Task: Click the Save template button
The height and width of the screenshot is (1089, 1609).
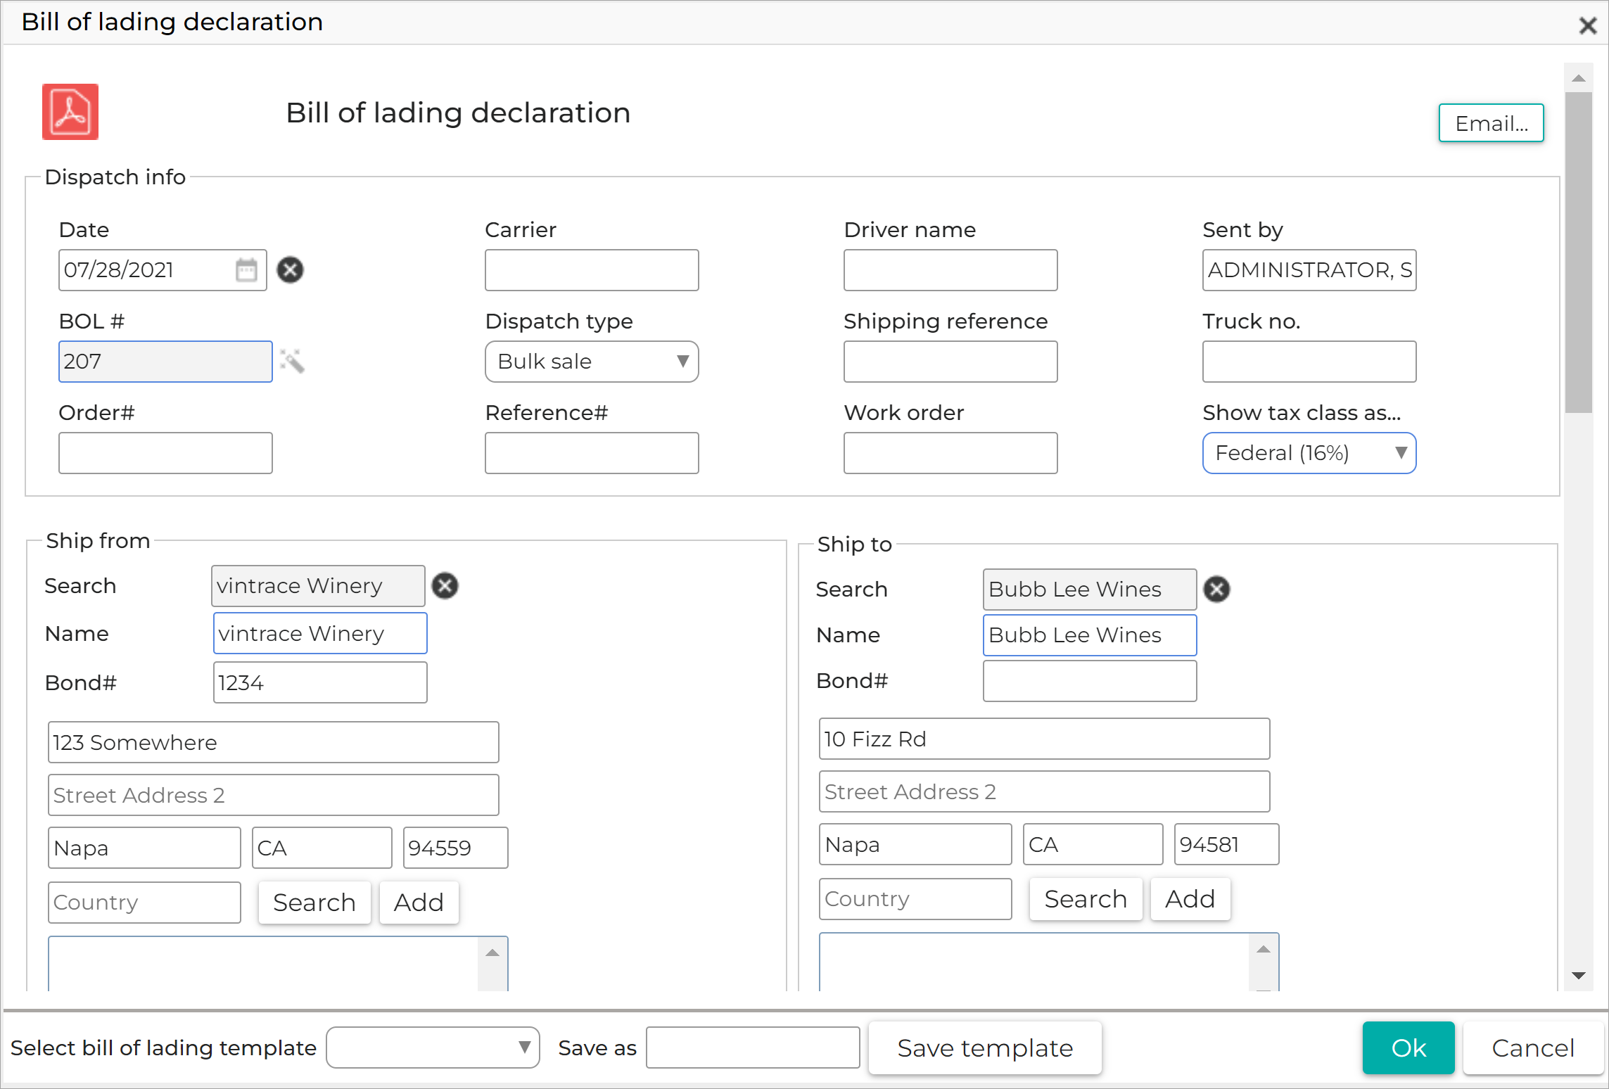Action: coord(985,1047)
